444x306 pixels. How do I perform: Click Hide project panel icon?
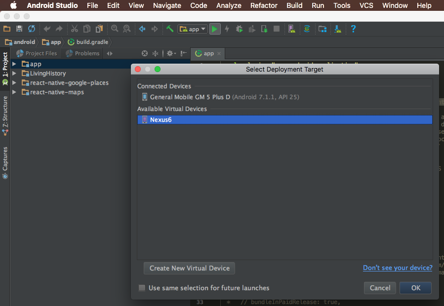[x=184, y=53]
